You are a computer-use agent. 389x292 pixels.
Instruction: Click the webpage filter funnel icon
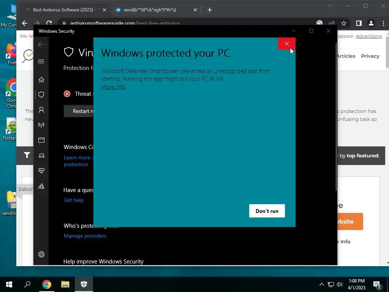click(27, 156)
